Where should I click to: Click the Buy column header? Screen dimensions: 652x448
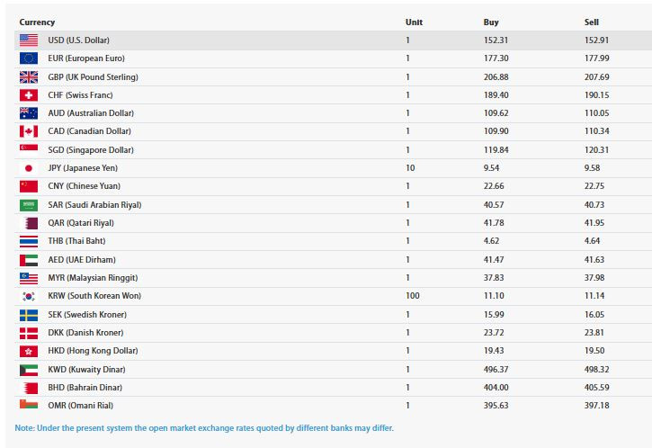(491, 22)
